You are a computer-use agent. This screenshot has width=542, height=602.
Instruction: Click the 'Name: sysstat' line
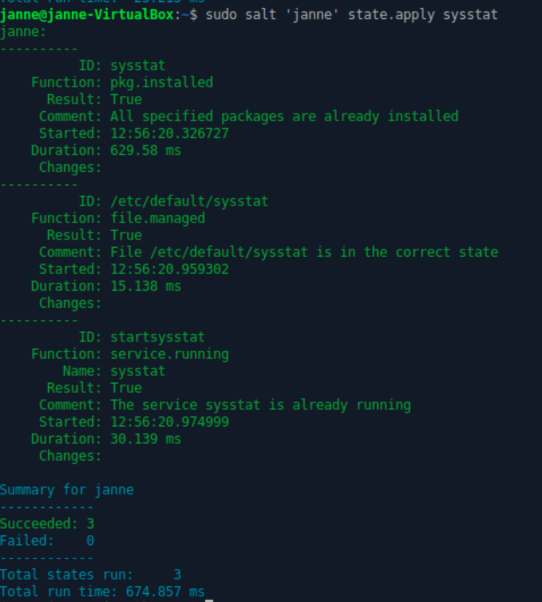[x=114, y=371]
